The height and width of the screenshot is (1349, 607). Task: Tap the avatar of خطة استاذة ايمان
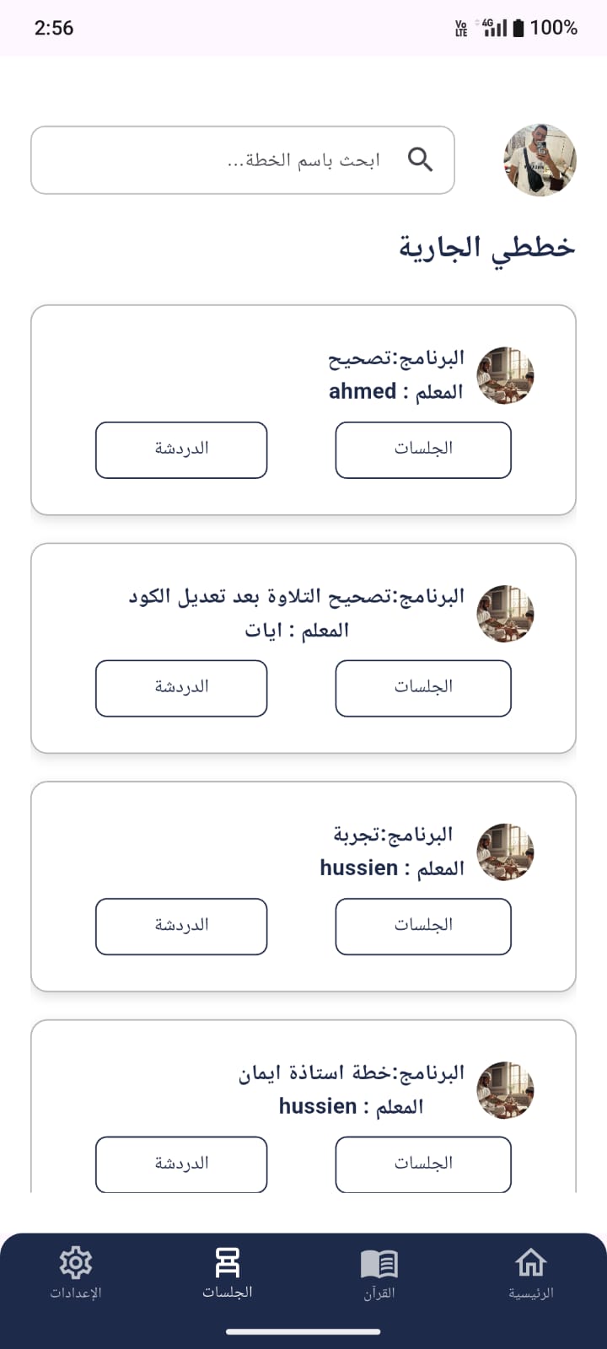pos(505,1089)
